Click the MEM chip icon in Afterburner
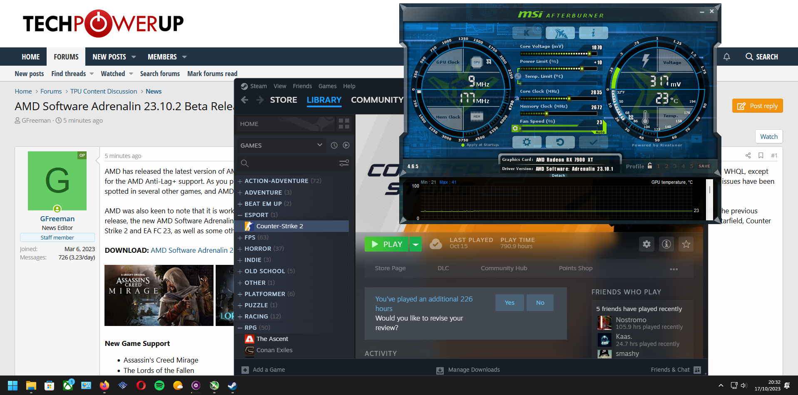 point(477,116)
